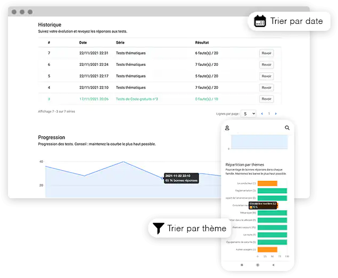
Task: Click the Circulation routière tooltip on phone
Action: (x=262, y=205)
